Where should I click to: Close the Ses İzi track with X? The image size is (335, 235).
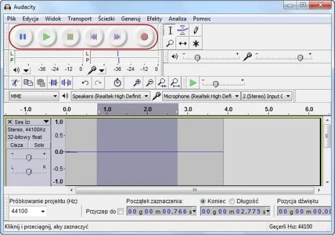coord(10,122)
